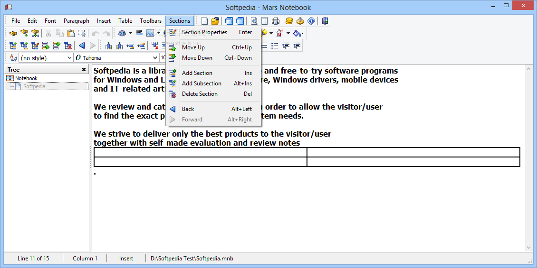This screenshot has width=537, height=268.
Task: Click the editor scrollbar down arrow
Action: click(x=528, y=248)
